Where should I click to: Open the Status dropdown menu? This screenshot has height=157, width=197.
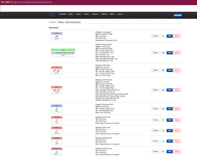(x=71, y=14)
